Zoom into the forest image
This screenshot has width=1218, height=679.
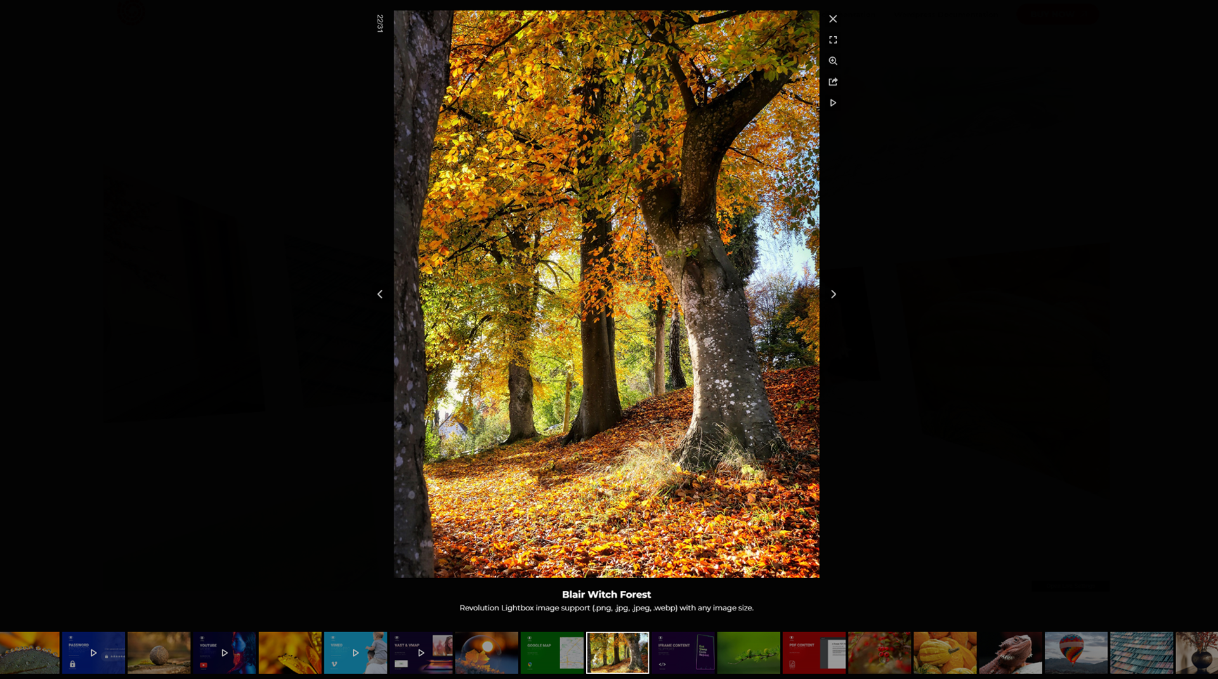[x=833, y=61]
